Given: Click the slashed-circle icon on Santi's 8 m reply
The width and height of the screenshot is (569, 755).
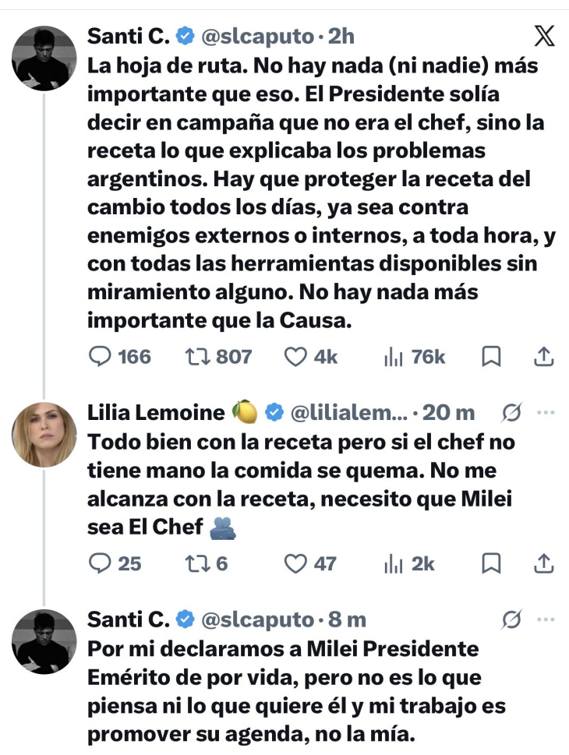Looking at the screenshot, I should click(511, 620).
